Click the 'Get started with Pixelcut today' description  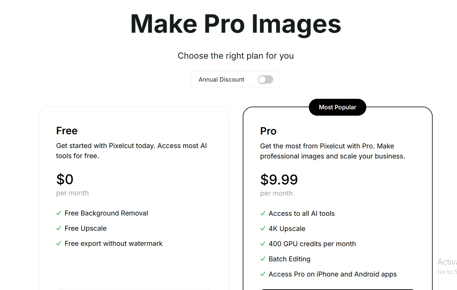[131, 151]
